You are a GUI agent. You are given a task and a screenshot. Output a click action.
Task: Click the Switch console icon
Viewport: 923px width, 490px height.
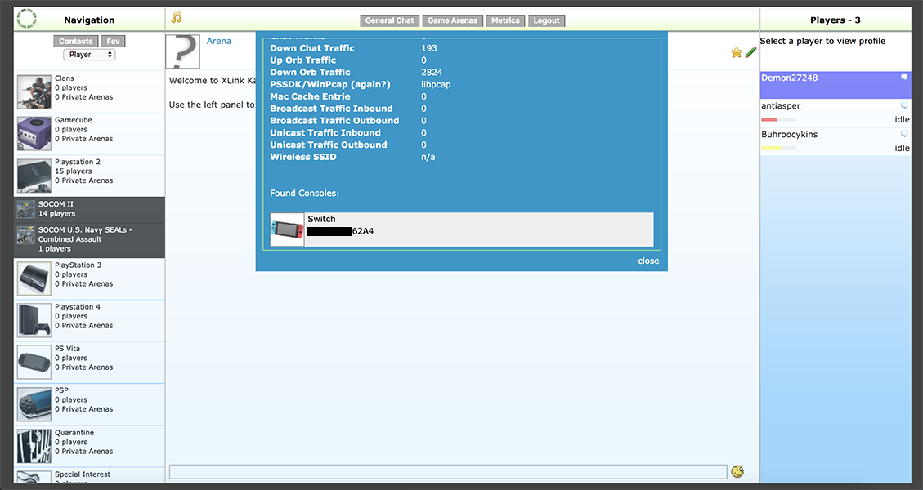click(x=287, y=229)
